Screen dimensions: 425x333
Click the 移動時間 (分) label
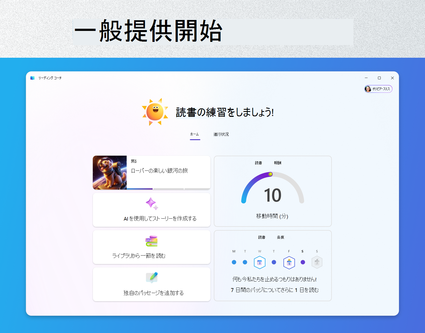coord(272,216)
